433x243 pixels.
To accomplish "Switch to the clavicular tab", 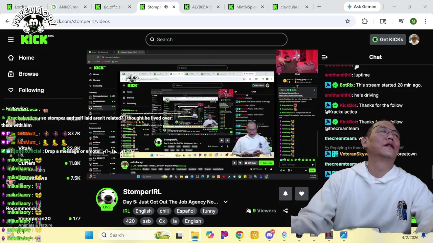I will click(x=290, y=7).
